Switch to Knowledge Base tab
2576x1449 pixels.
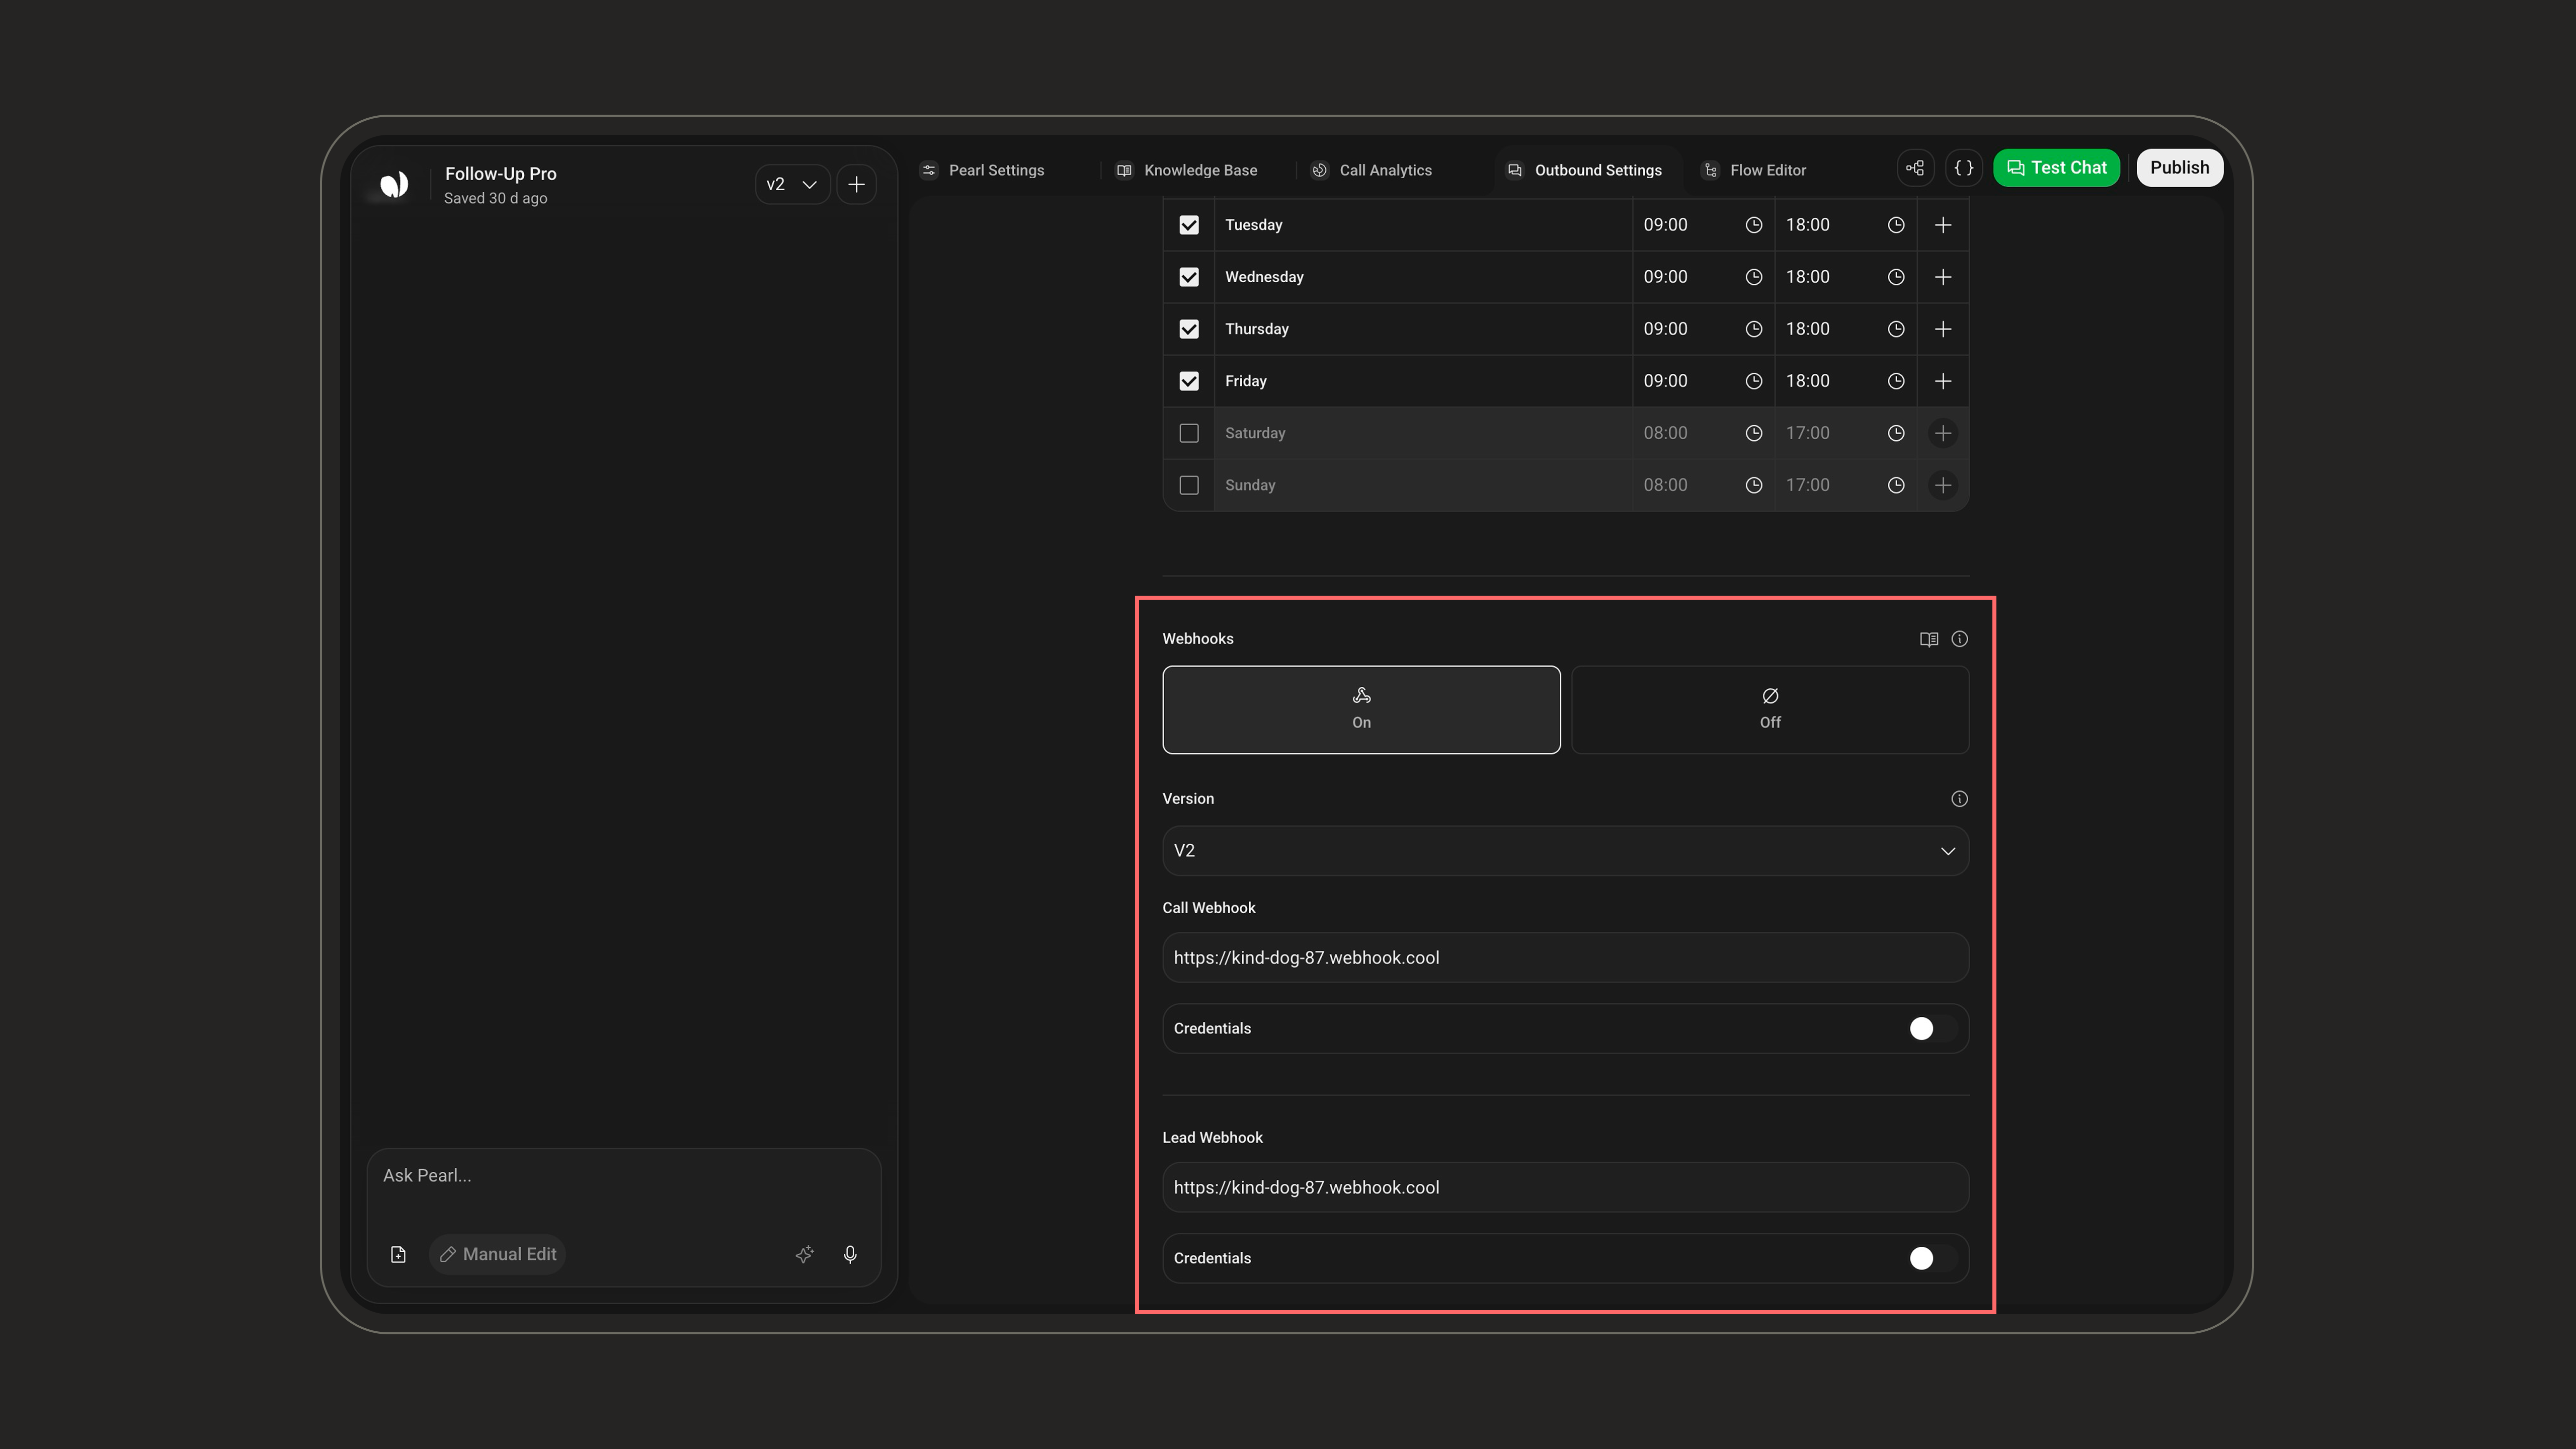[1187, 170]
